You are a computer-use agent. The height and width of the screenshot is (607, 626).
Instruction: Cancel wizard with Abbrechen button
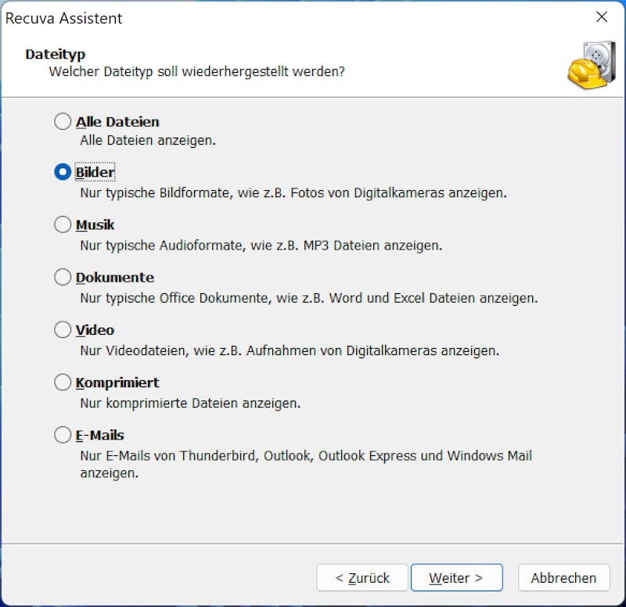tap(563, 577)
